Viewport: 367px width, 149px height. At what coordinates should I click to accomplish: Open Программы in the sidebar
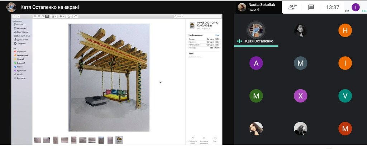point(21,32)
